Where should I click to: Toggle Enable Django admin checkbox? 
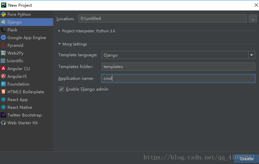pyautogui.click(x=61, y=89)
